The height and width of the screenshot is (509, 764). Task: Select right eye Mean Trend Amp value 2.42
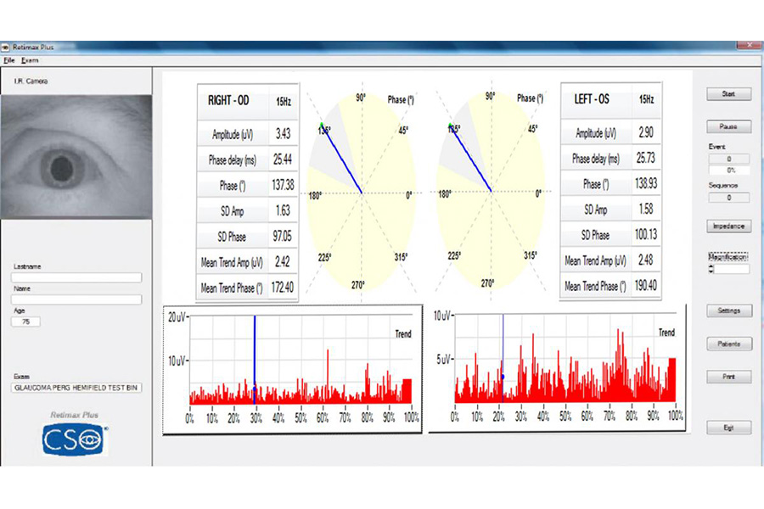pos(283,262)
